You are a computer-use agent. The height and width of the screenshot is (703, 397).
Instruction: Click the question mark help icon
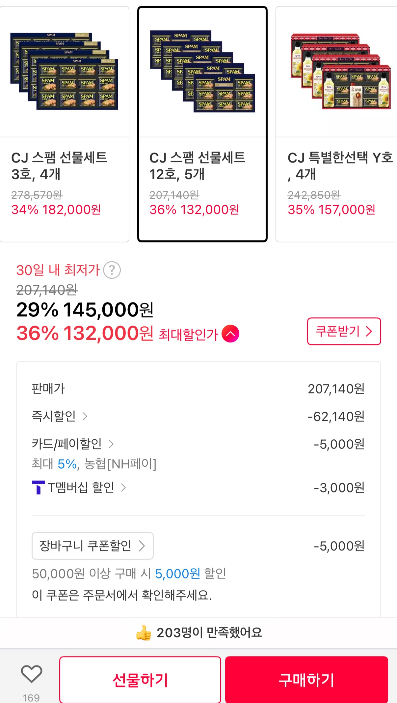pos(112,270)
